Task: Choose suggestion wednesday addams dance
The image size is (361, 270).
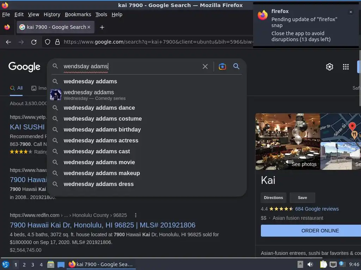Action: point(147,108)
